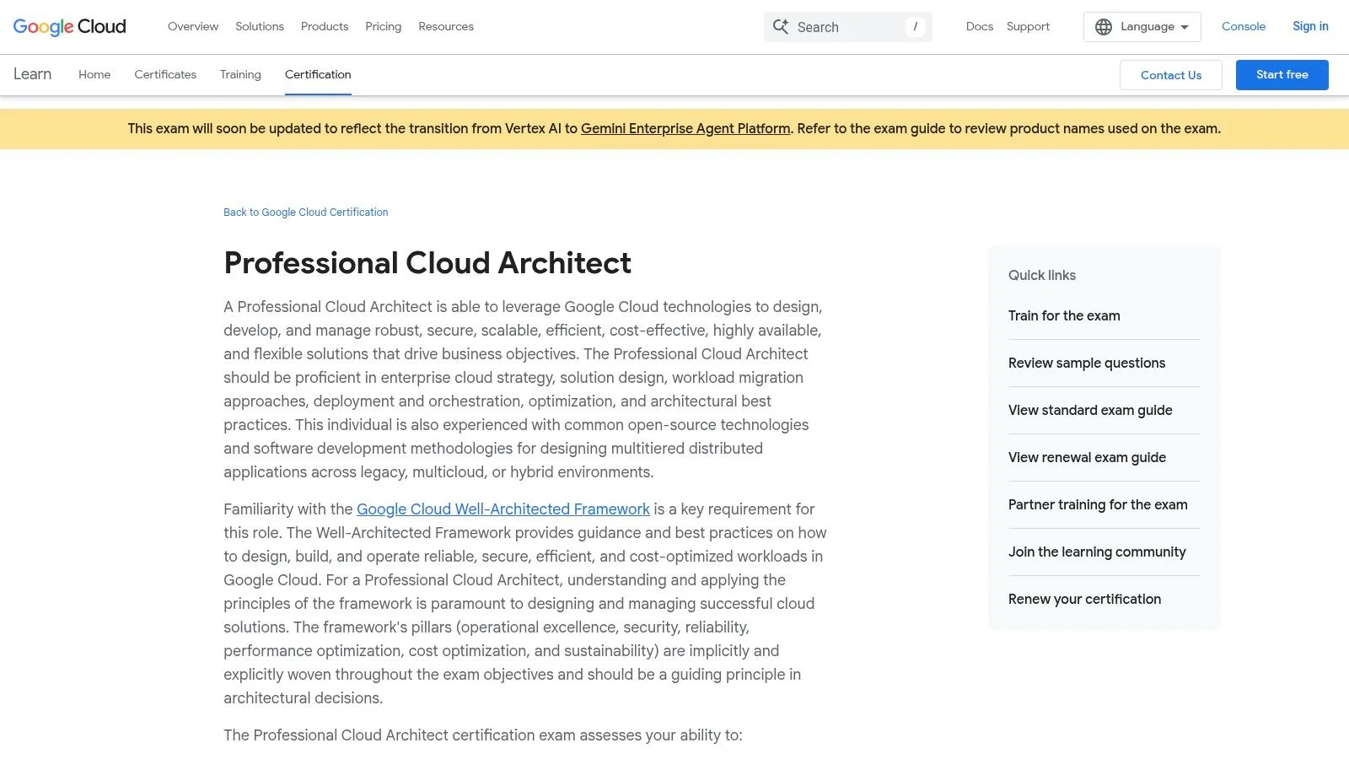Viewport: 1349px width, 759px height.
Task: Switch to the Home tab
Action: click(x=94, y=74)
